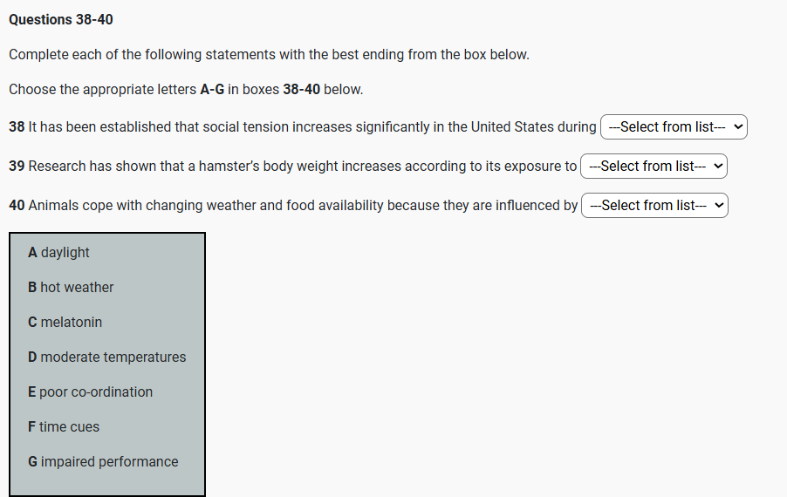Expand the select list for question 40
Image resolution: width=787 pixels, height=497 pixels.
tap(654, 206)
